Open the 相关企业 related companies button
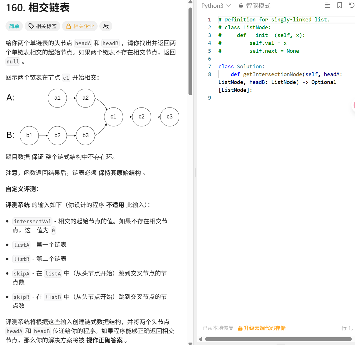The height and width of the screenshot is (345, 355). point(80,26)
